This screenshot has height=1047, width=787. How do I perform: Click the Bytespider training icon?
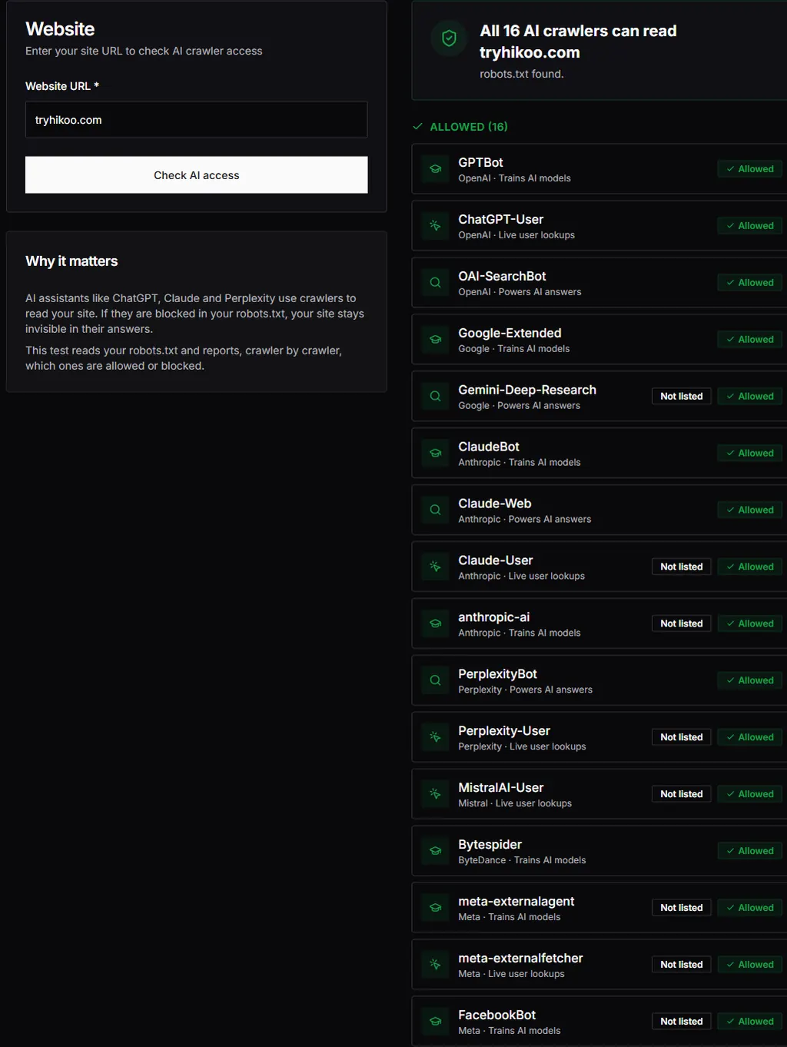coord(435,852)
